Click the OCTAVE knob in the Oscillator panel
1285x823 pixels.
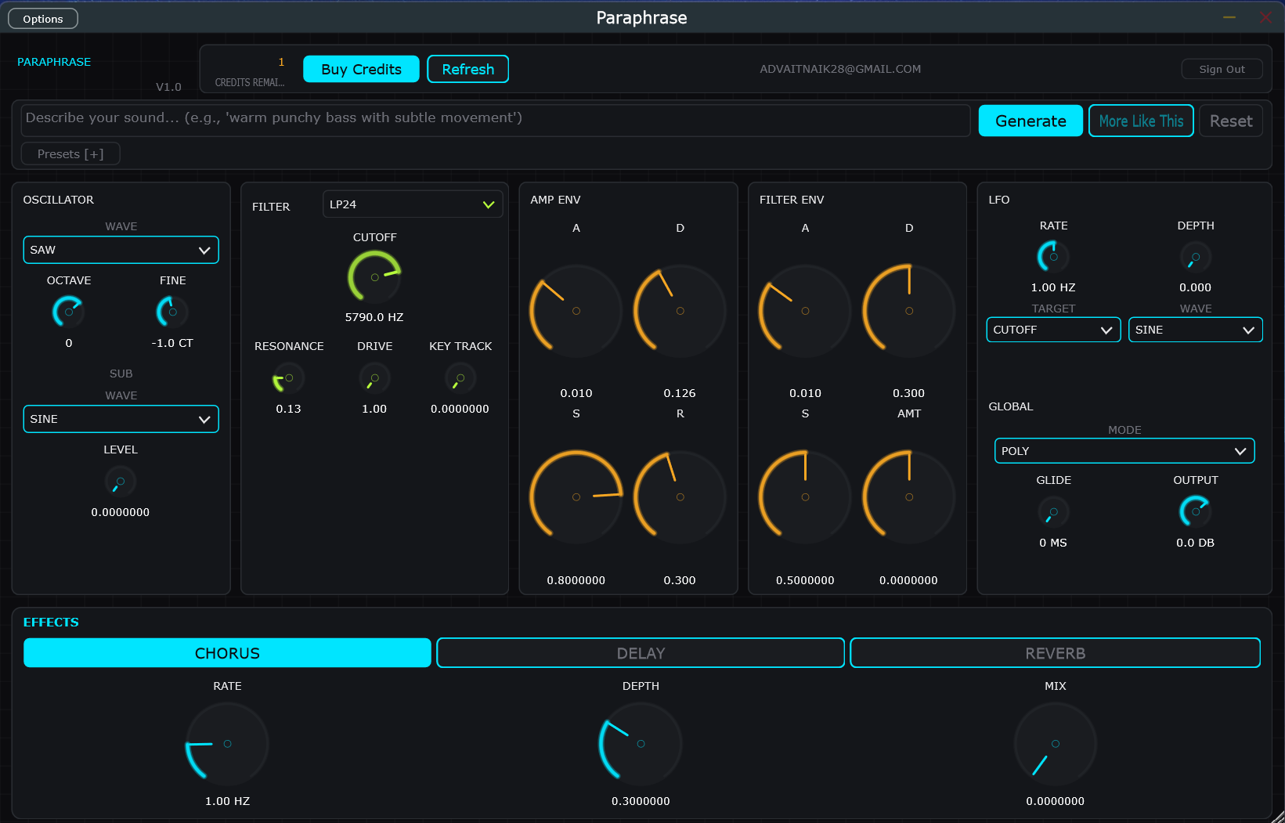pos(69,311)
